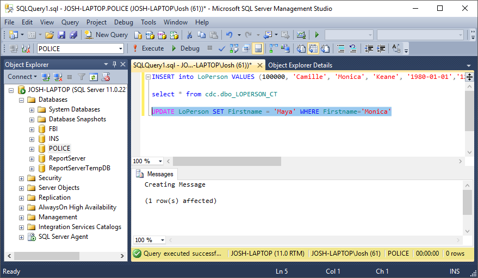Click the Open File folder icon
Image resolution: width=478 pixels, height=278 pixels.
click(x=49, y=35)
